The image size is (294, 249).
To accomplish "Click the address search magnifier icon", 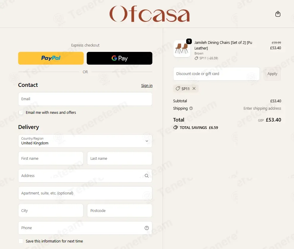I will click(x=147, y=175).
